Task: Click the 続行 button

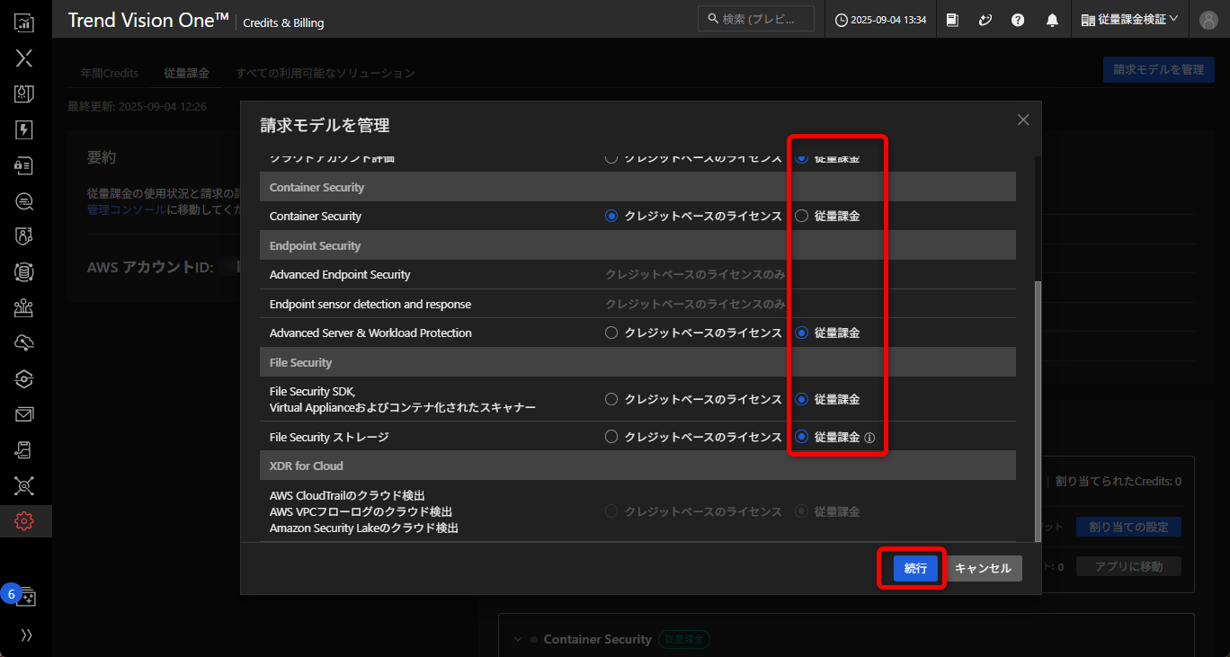Action: click(x=915, y=569)
